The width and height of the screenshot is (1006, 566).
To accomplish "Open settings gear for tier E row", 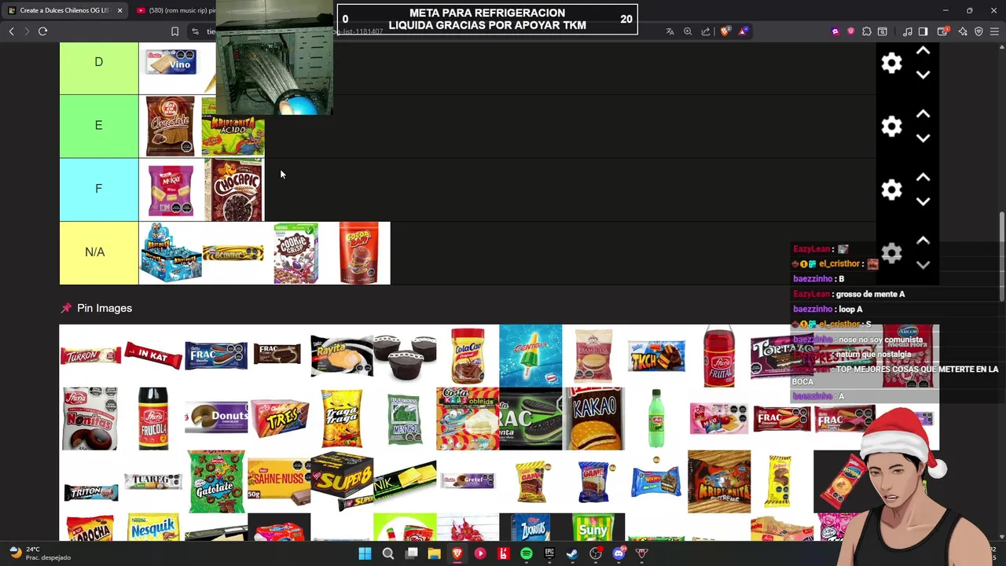I will (x=891, y=127).
